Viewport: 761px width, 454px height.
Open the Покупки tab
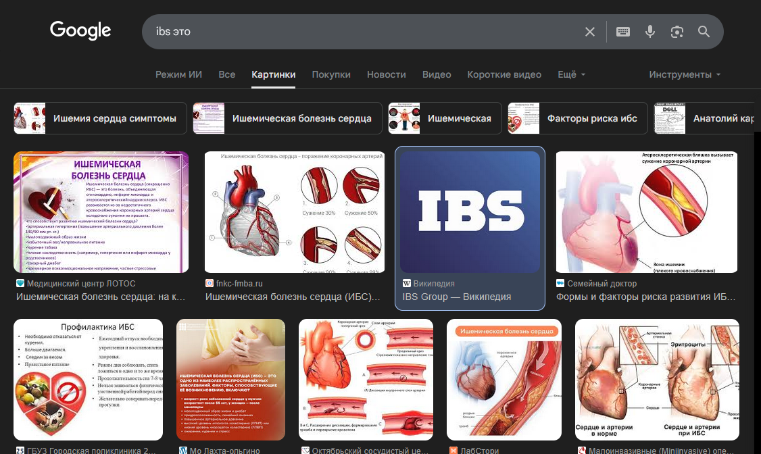(331, 75)
